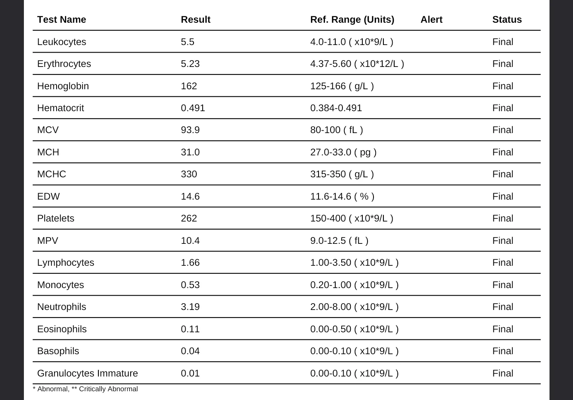This screenshot has width=573, height=400.
Task: Select the Basophils test name
Action: 58,351
